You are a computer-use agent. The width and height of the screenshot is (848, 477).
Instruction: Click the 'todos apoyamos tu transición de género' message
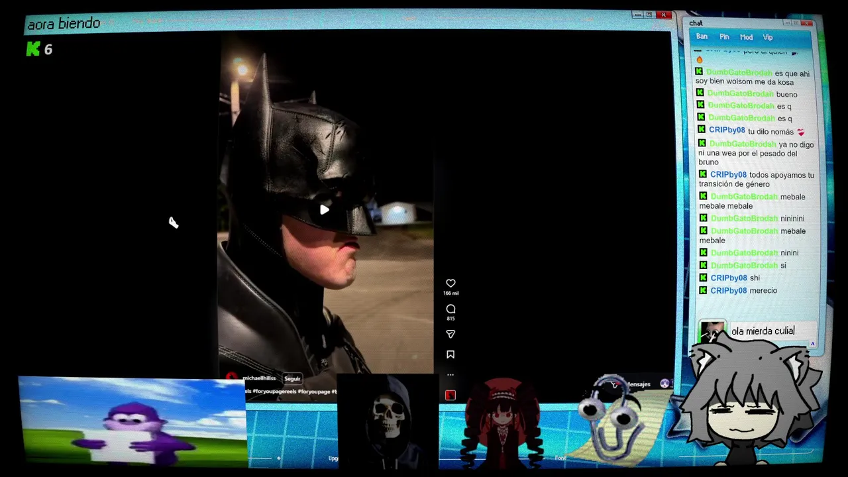tap(757, 180)
